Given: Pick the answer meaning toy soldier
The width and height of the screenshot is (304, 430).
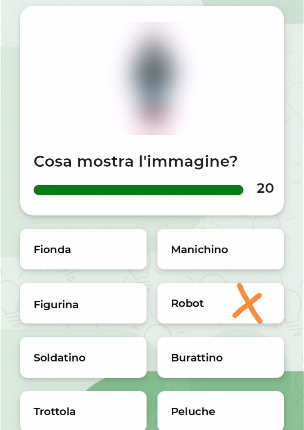Looking at the screenshot, I should point(83,358).
